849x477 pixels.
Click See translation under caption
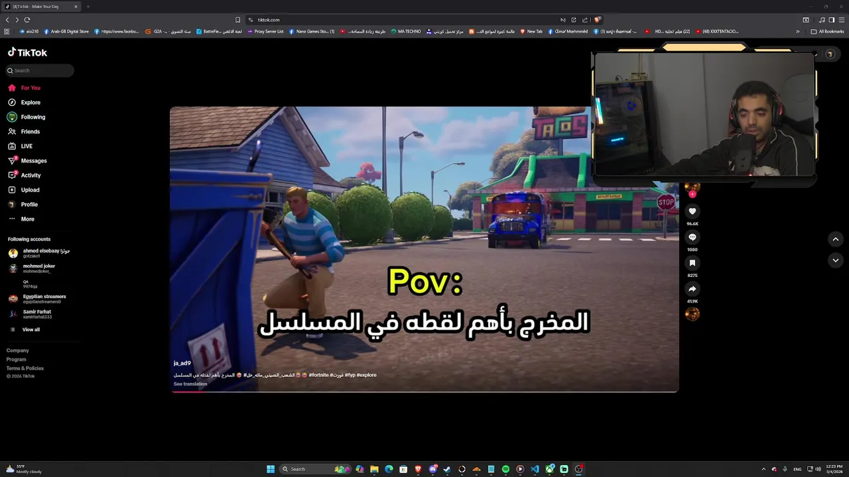pyautogui.click(x=190, y=384)
